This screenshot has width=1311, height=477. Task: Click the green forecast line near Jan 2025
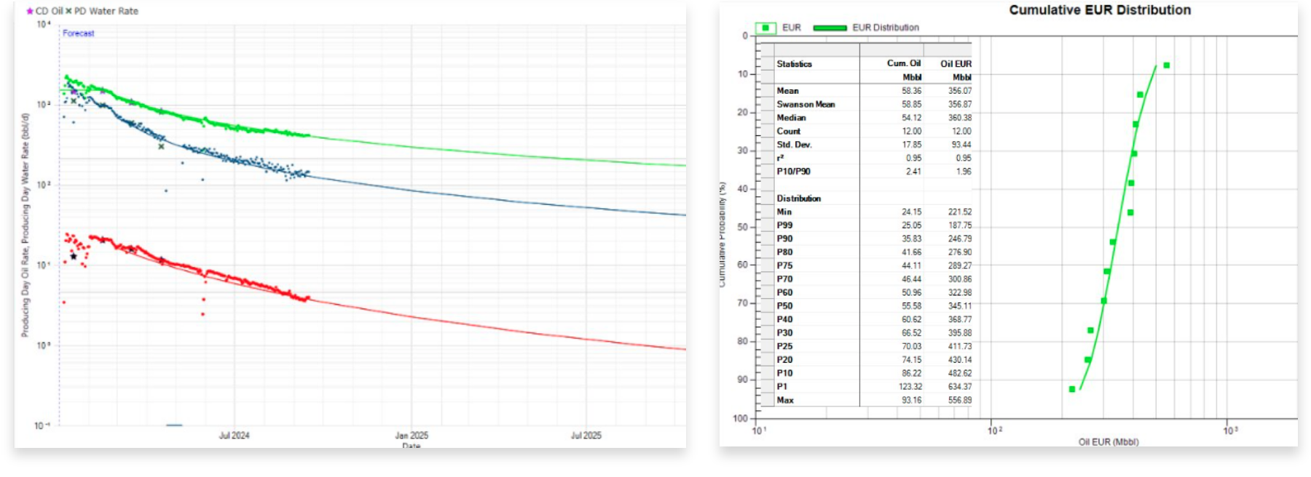point(412,148)
